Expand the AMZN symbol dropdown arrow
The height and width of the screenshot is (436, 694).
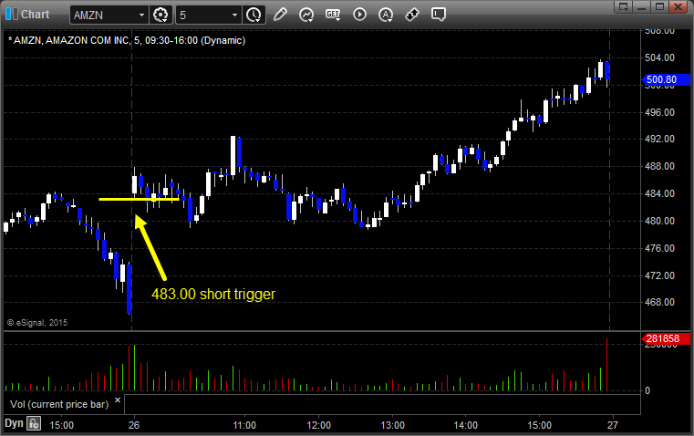click(x=141, y=15)
